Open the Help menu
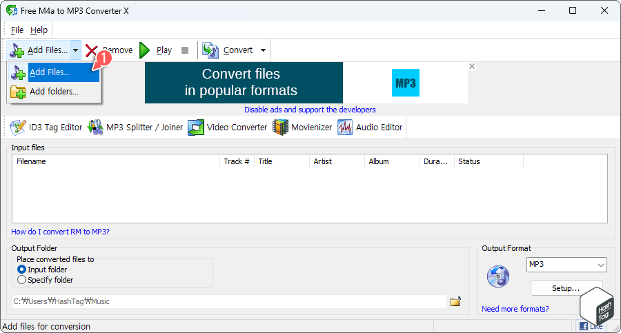The image size is (621, 333). pyautogui.click(x=39, y=30)
